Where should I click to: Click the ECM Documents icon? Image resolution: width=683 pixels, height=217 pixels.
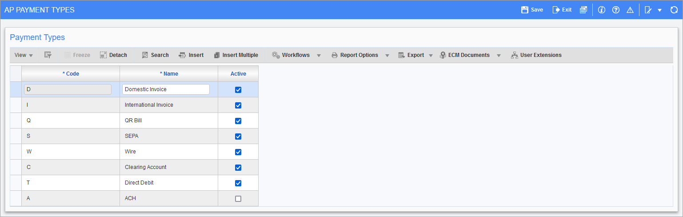pos(443,55)
